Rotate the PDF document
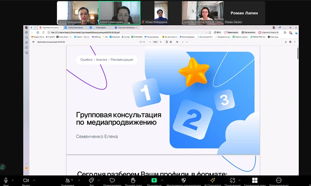311x186 pixels. 171,42
